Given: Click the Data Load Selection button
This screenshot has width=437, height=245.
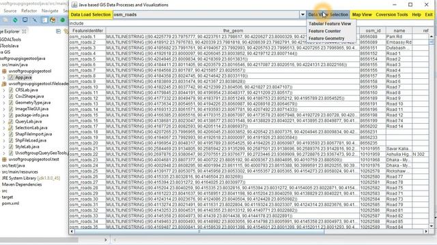Looking at the screenshot, I should 91,14.
